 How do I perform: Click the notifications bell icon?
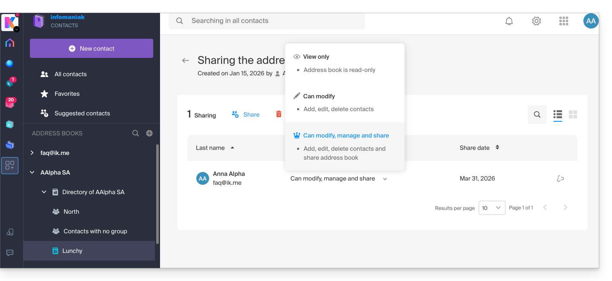click(509, 21)
